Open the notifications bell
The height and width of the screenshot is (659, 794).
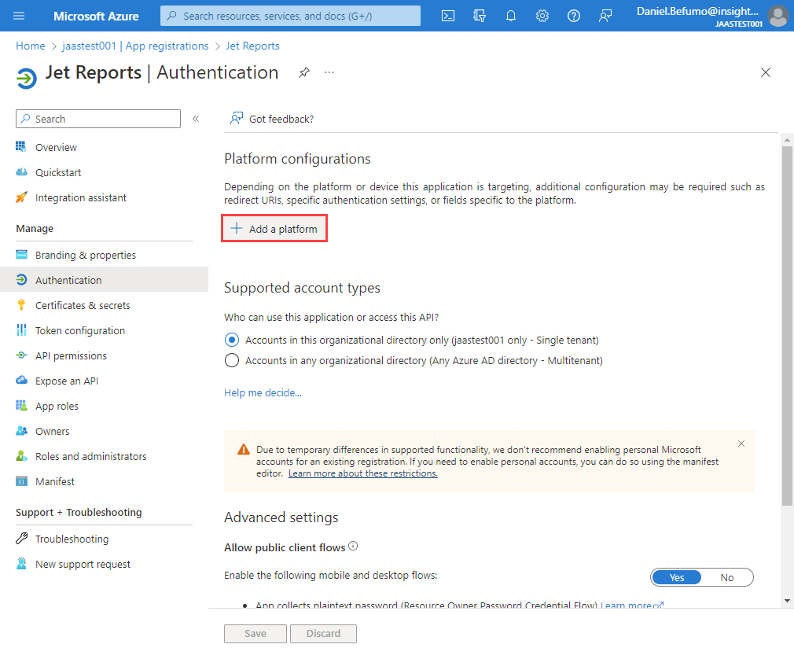[511, 16]
